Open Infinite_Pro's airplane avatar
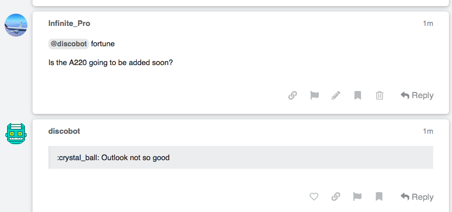Viewport: 452px width, 212px height. click(x=16, y=25)
